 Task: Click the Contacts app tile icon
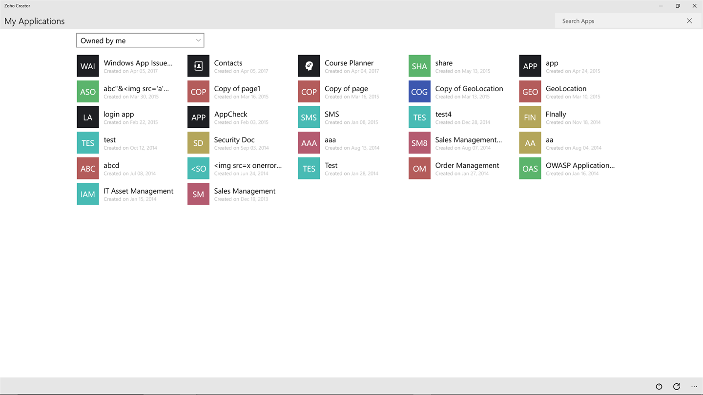pos(198,66)
